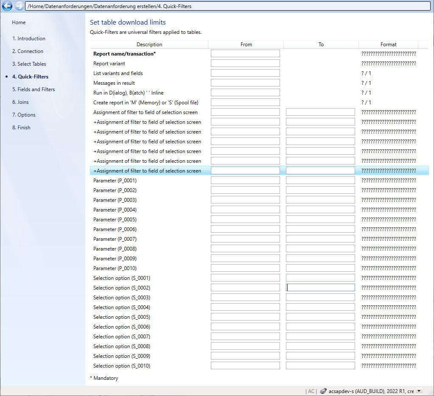
Task: Focus To field for Parameter (P_0010)
Action: 320,268
